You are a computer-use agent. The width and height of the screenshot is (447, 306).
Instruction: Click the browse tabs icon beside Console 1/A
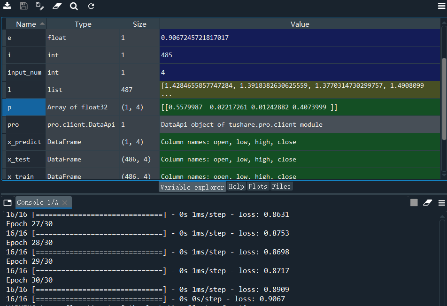click(8, 203)
